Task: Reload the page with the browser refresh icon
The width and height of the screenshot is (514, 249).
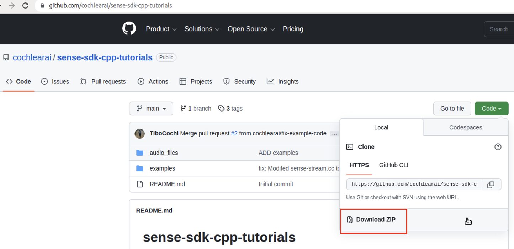Action: (25, 6)
